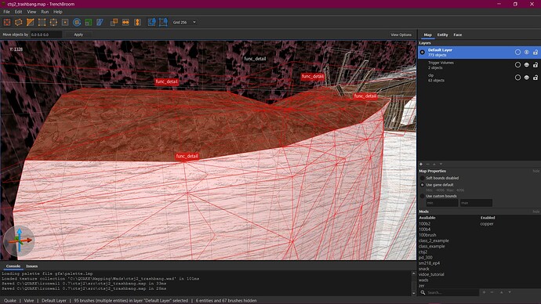Viewport: 541px width, 304px height.
Task: Select Use custom bounds option
Action: click(x=438, y=196)
